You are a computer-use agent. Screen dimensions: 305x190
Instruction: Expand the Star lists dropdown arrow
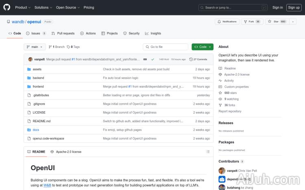293,22
